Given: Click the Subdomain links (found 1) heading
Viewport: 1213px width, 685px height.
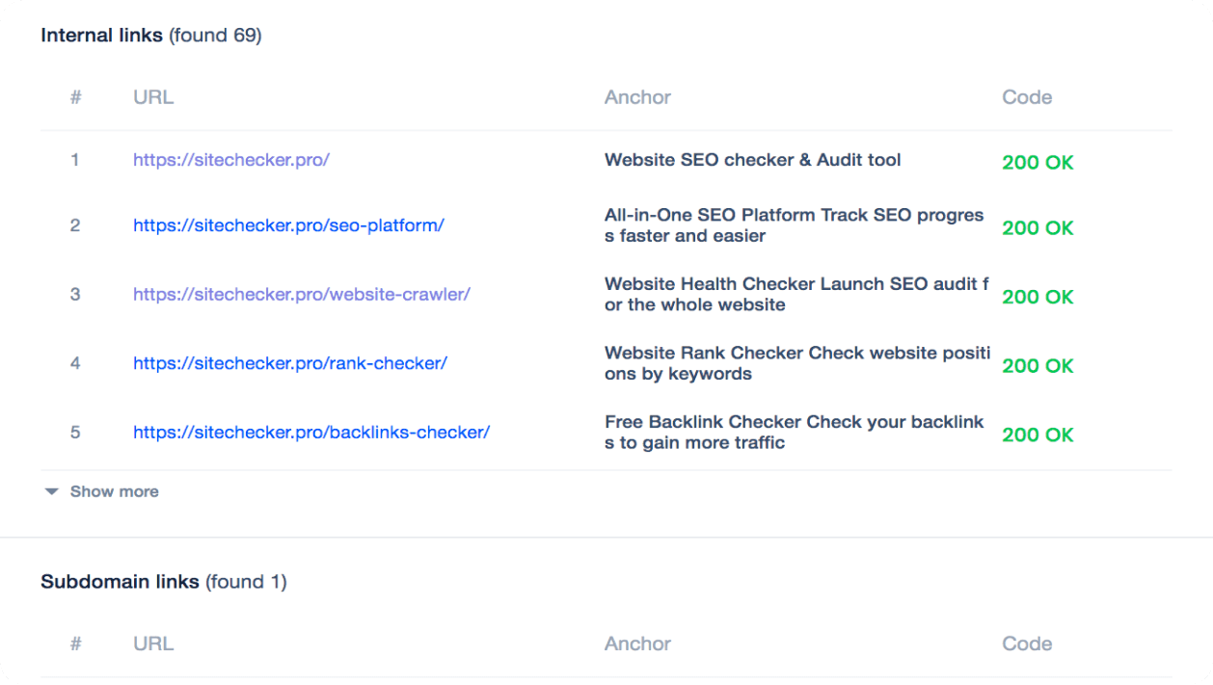Looking at the screenshot, I should (x=164, y=582).
